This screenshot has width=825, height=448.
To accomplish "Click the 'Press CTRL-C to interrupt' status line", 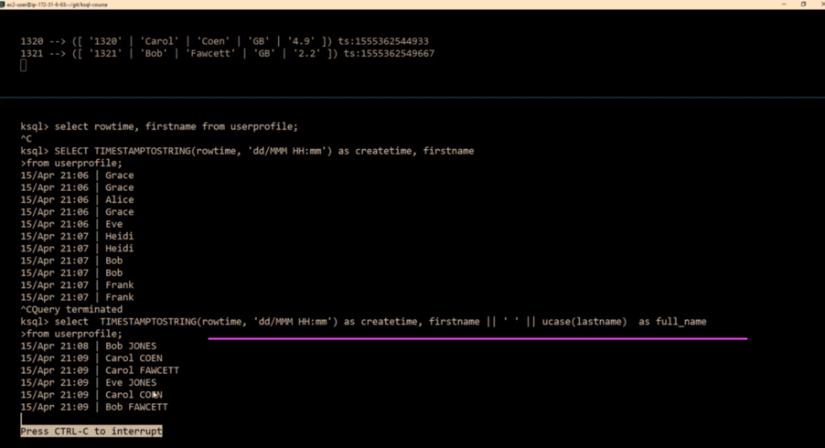I will 91,432.
